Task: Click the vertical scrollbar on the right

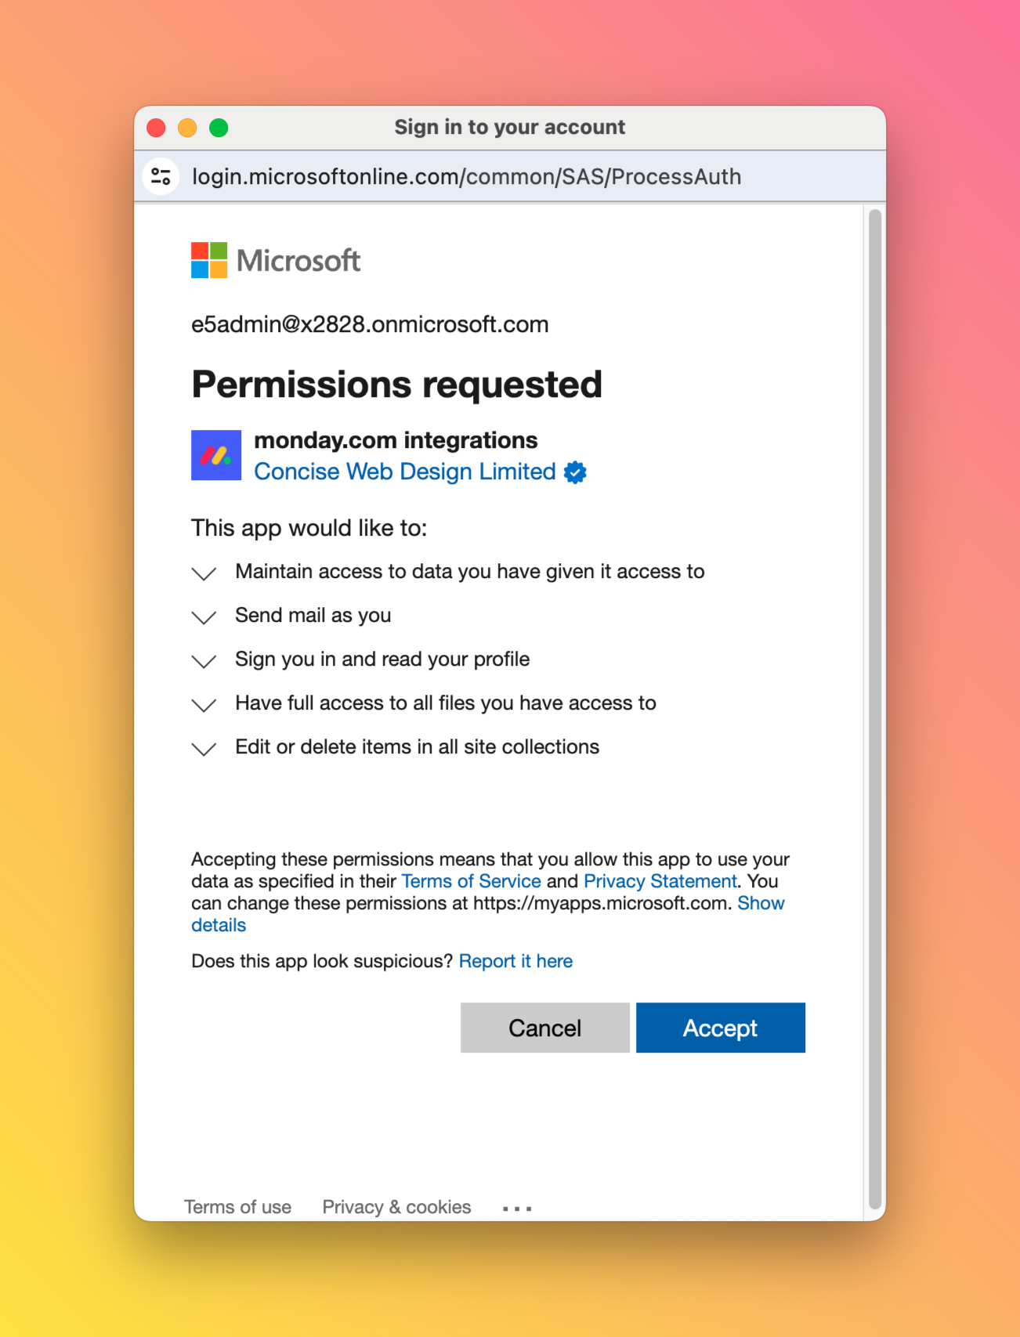Action: (x=875, y=705)
